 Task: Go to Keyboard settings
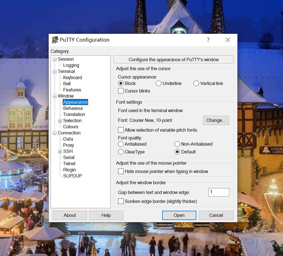click(x=72, y=78)
